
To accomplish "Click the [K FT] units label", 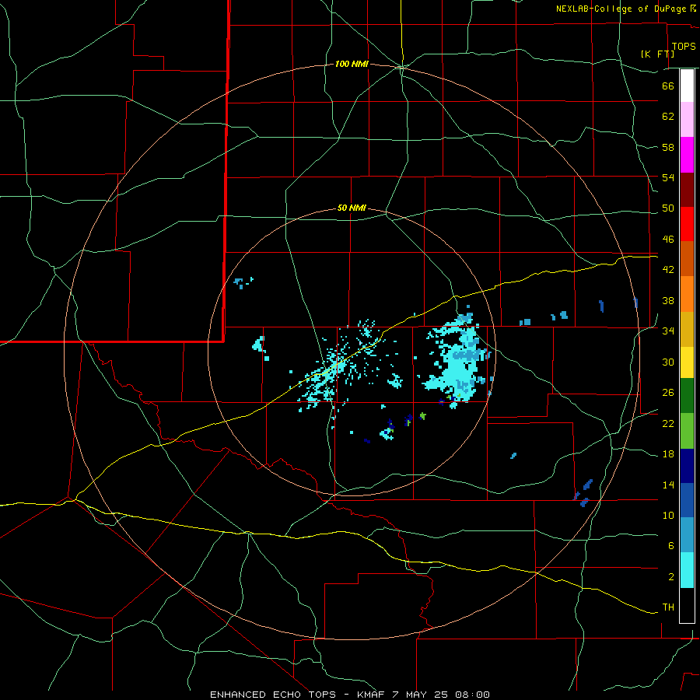I will pyautogui.click(x=658, y=54).
